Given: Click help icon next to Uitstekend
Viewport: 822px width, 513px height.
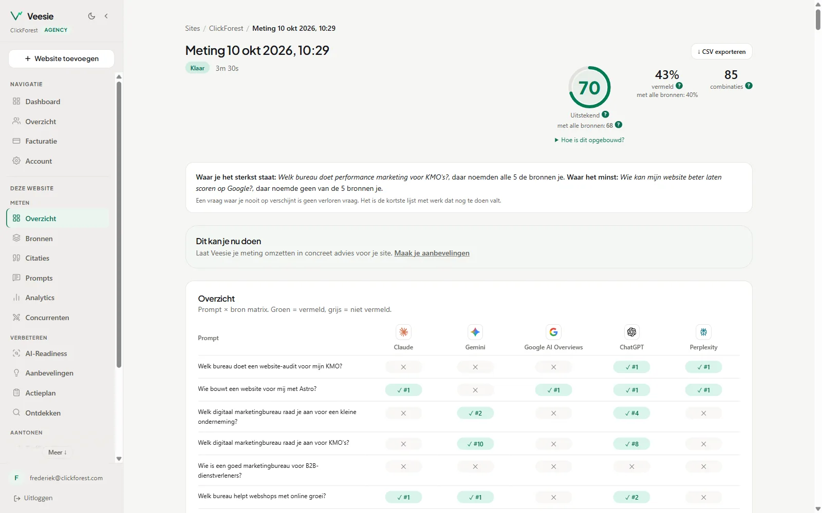Looking at the screenshot, I should point(605,114).
